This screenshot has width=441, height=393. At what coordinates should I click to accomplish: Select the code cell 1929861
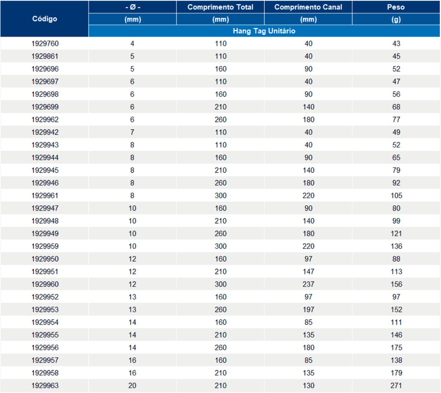click(x=45, y=56)
